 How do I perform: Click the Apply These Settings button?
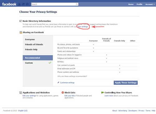tap(126, 83)
